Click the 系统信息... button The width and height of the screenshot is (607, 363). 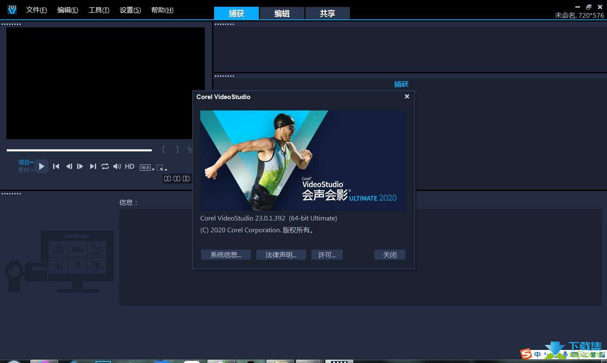[226, 255]
